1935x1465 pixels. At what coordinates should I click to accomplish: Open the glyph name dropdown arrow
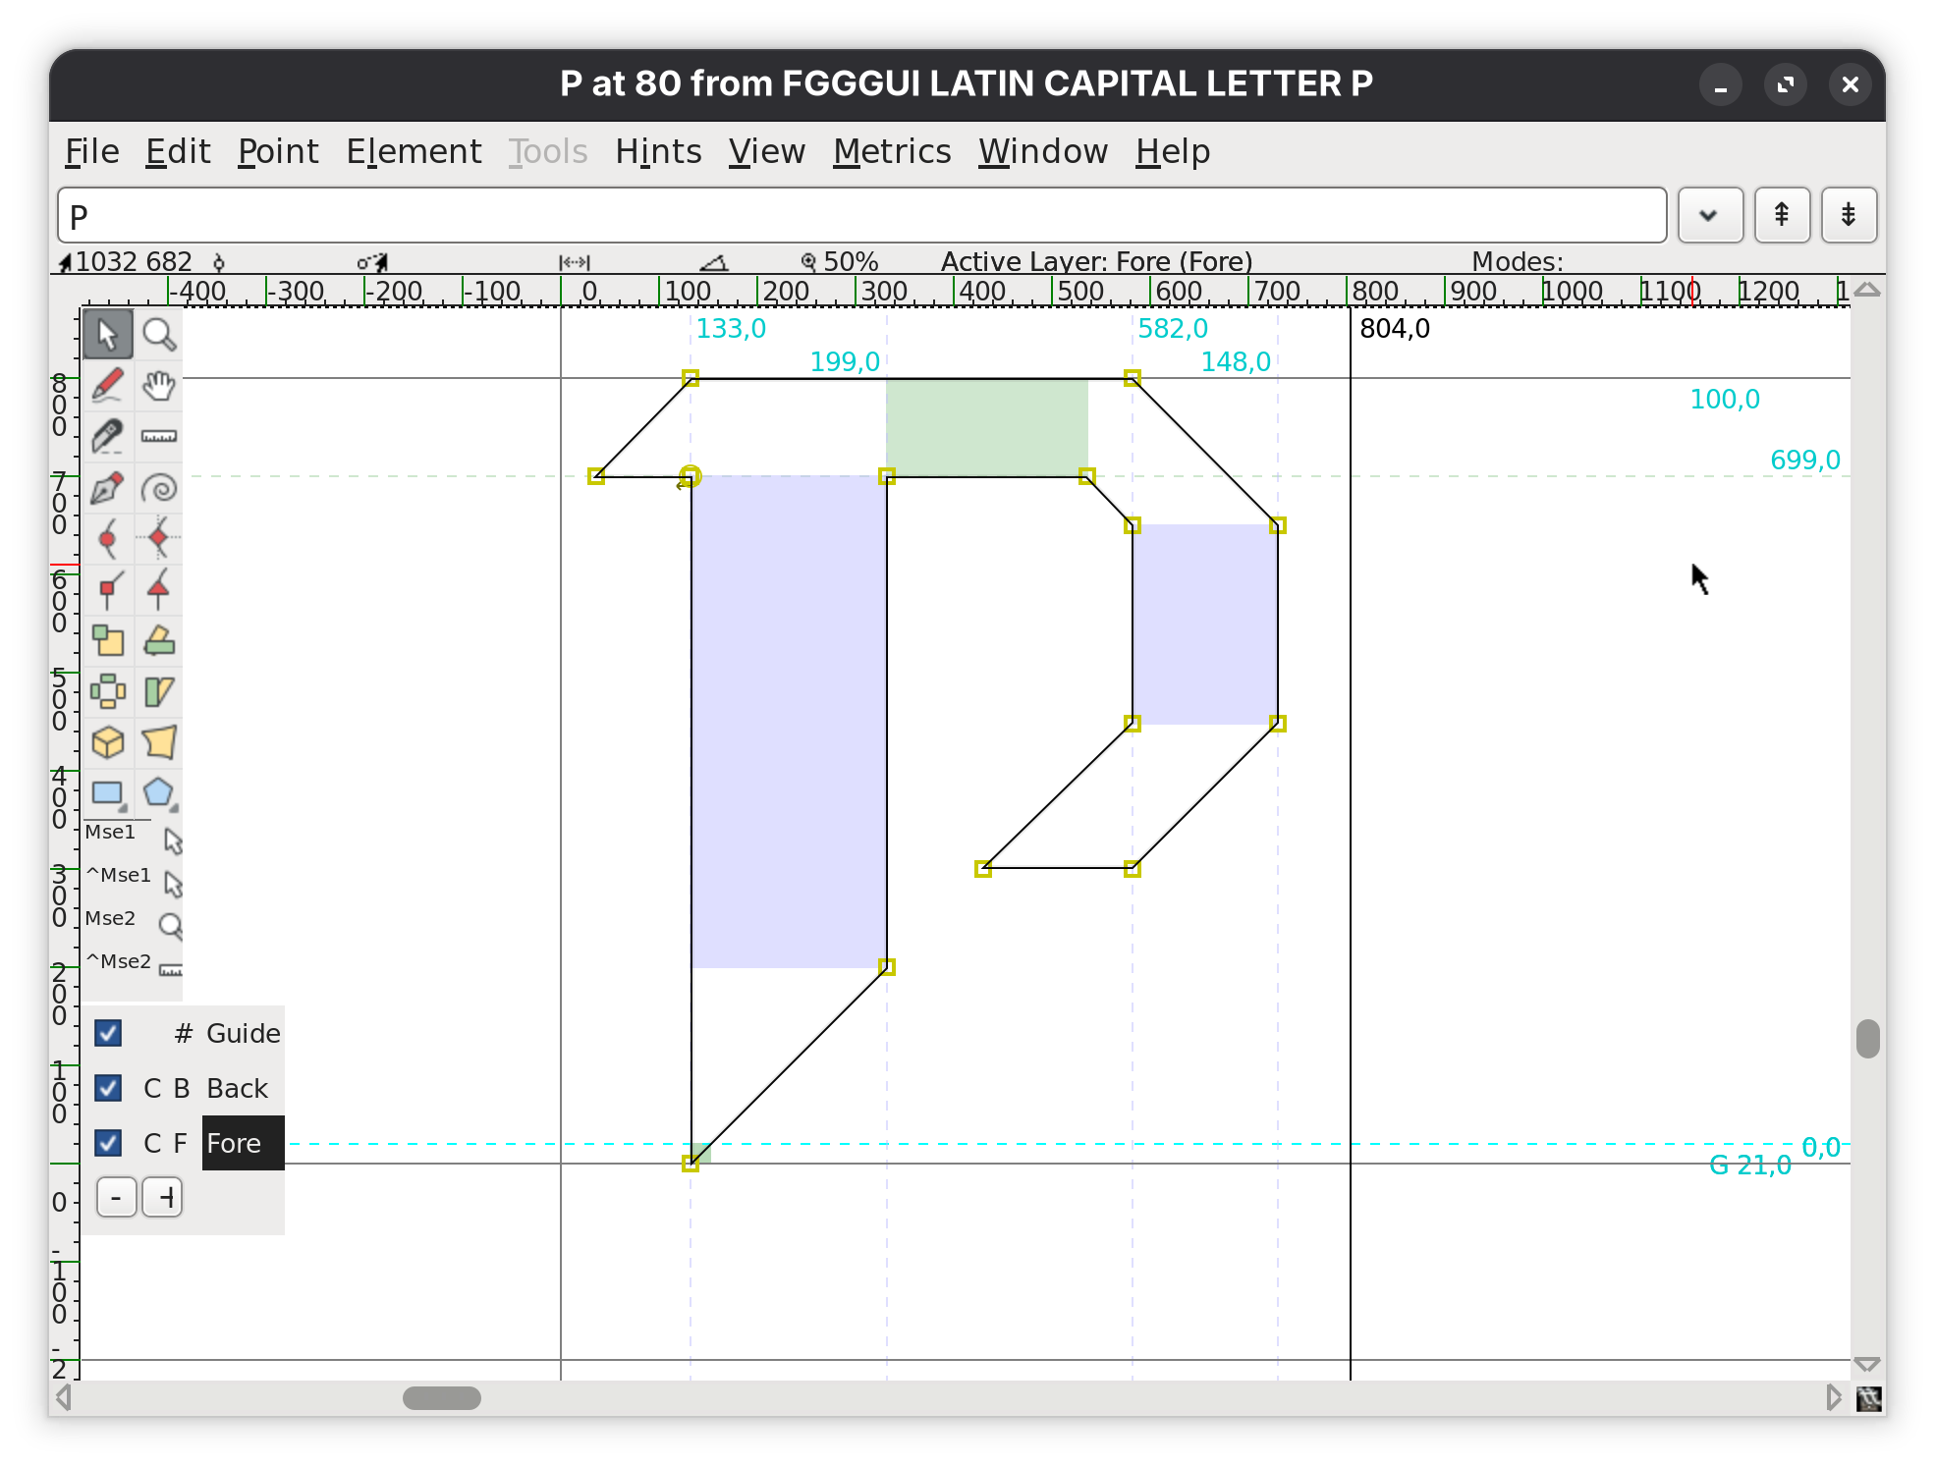(1709, 215)
